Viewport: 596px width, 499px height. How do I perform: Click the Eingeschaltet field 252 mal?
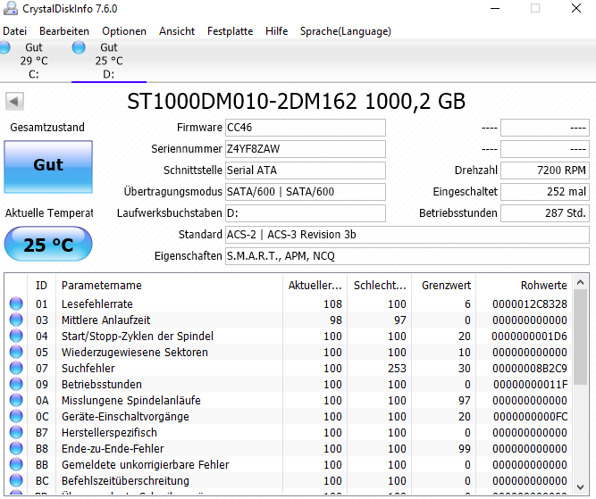pyautogui.click(x=545, y=192)
